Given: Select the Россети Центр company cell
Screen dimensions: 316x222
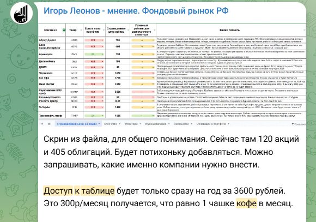Looking at the screenshot, I should (52, 101).
